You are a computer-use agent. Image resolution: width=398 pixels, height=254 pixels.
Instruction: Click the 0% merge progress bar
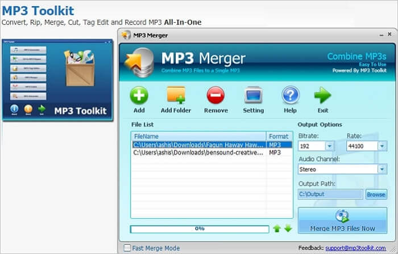(x=200, y=229)
